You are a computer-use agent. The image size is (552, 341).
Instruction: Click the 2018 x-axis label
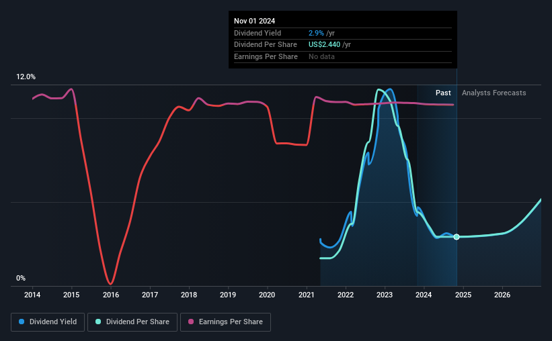tap(189, 295)
